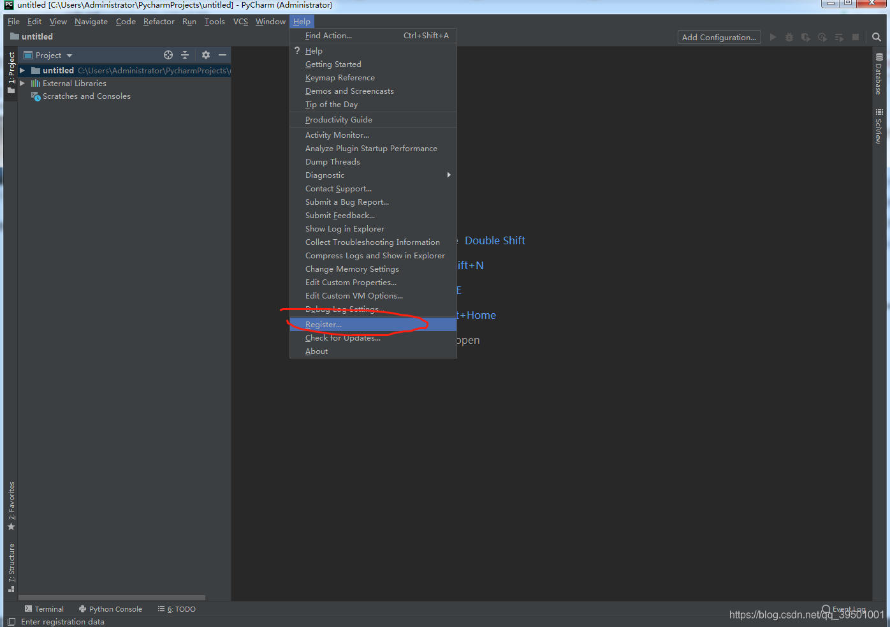
Task: Select Demos and Screencasts
Action: [x=373, y=91]
